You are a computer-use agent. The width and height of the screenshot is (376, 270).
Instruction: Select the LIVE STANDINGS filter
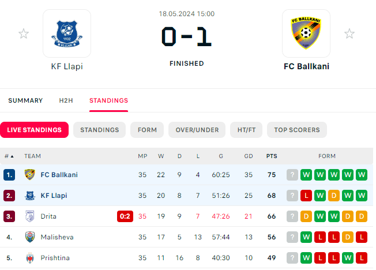(34, 130)
